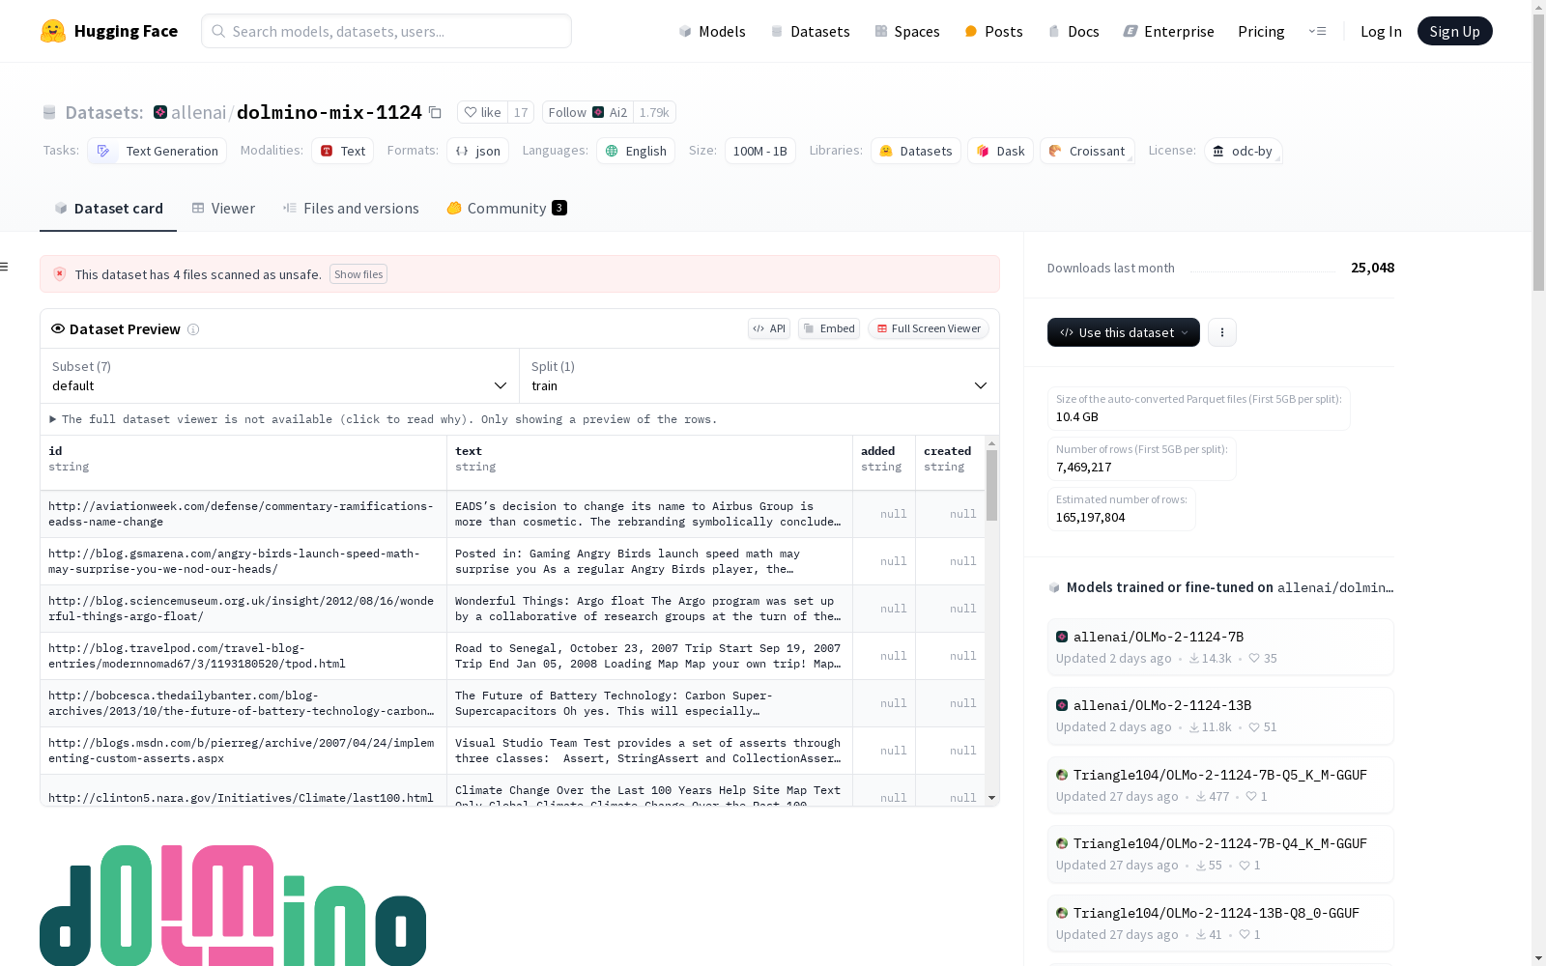
Task: Toggle the left sidebar menu icon
Action: tap(5, 267)
